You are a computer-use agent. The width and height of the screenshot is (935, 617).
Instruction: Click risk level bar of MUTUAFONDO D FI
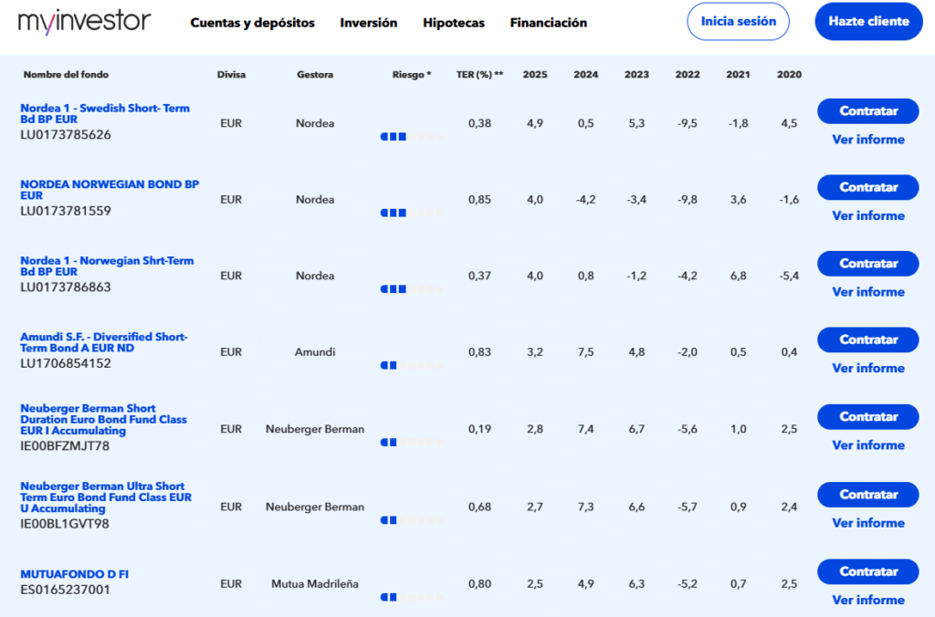[412, 597]
